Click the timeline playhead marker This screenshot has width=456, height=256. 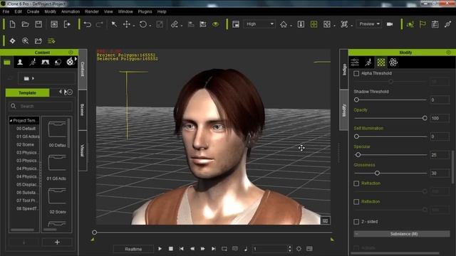coord(94,233)
